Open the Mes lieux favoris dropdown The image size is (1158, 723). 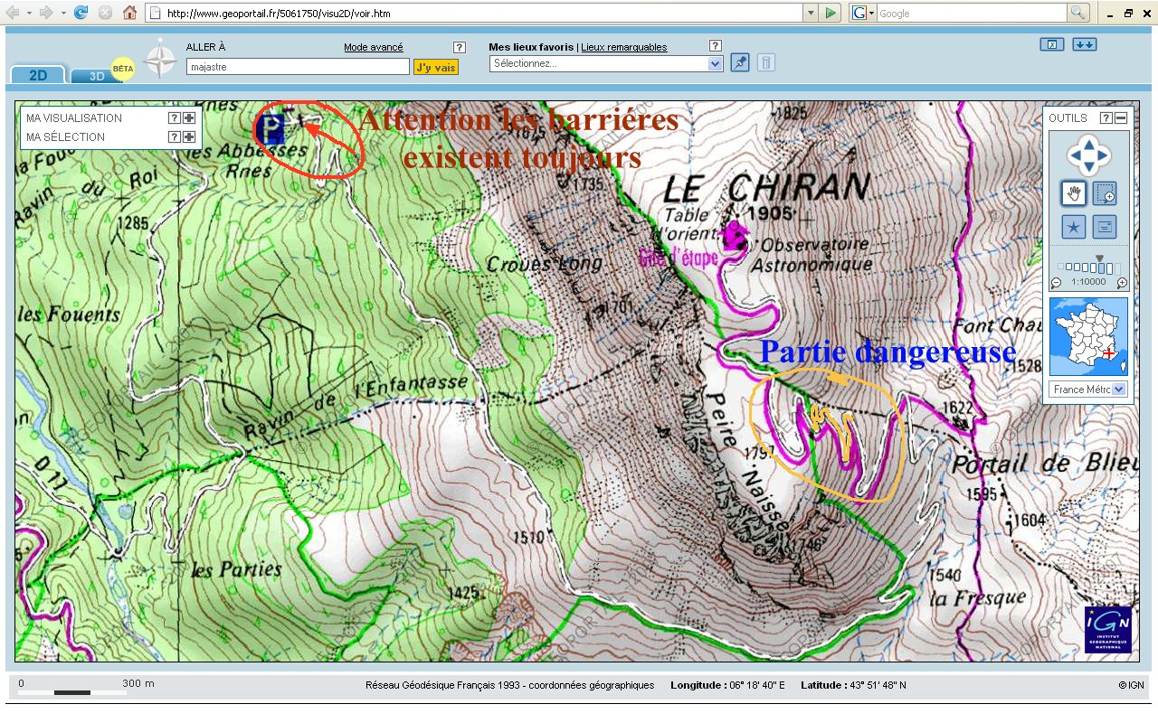[606, 63]
